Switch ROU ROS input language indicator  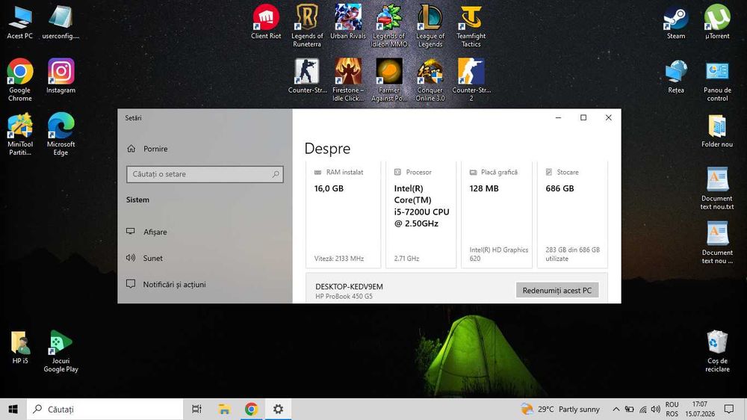(672, 409)
